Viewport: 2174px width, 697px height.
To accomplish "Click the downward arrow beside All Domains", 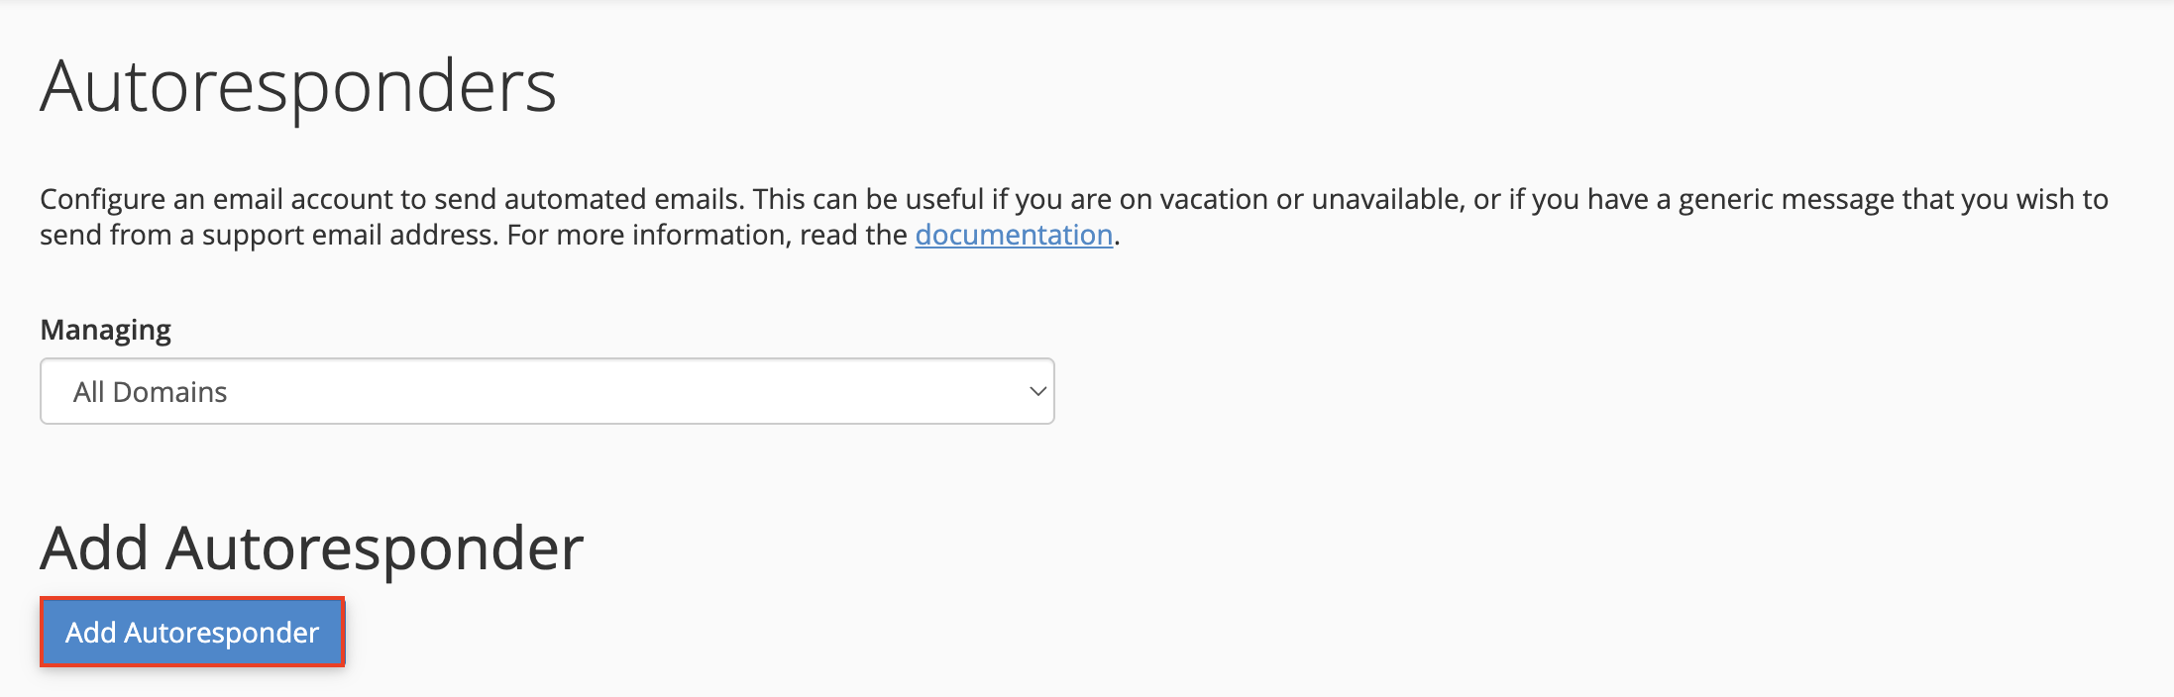I will pos(1037,391).
